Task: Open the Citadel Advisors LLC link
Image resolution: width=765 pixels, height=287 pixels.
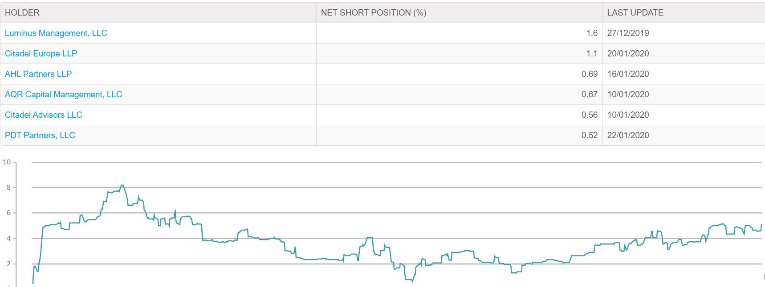Action: pyautogui.click(x=44, y=115)
